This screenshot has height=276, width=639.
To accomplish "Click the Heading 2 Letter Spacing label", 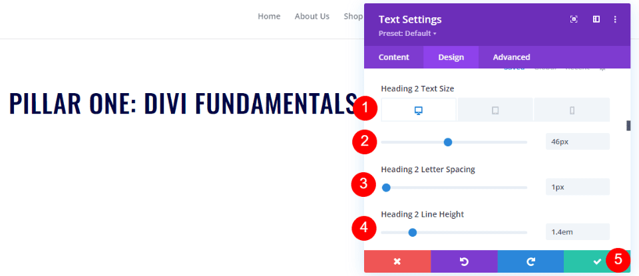I will coord(428,170).
